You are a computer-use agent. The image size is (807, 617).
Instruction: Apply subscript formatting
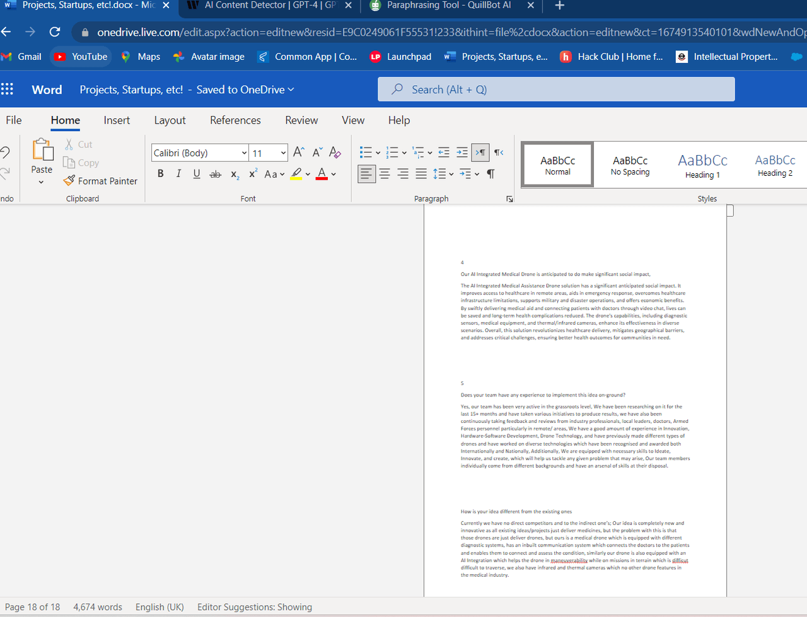(235, 175)
